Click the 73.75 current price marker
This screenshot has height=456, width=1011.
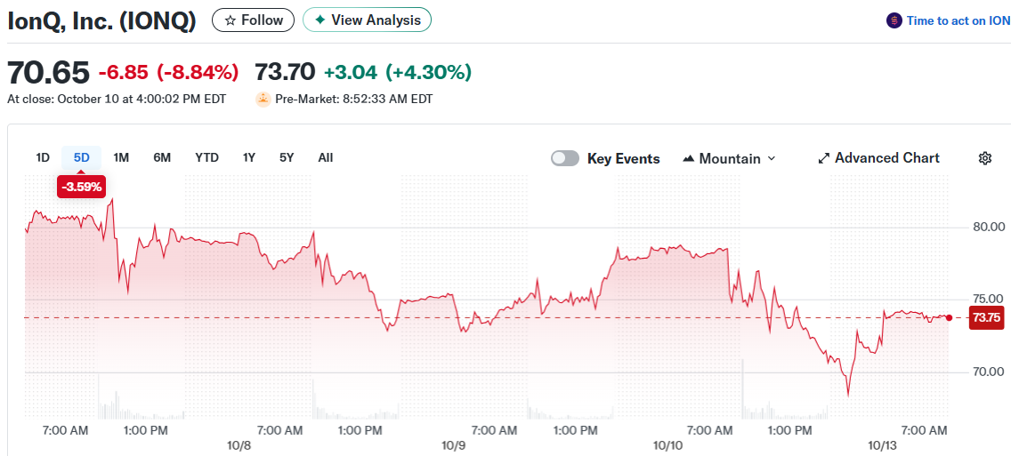tap(986, 317)
